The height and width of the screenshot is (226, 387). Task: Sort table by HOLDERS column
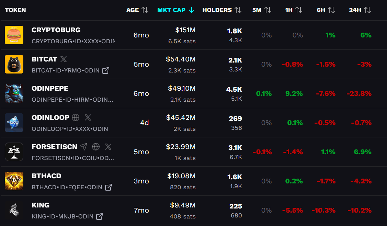222,10
